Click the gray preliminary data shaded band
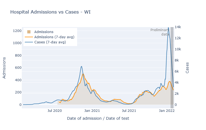 (x=172, y=68)
